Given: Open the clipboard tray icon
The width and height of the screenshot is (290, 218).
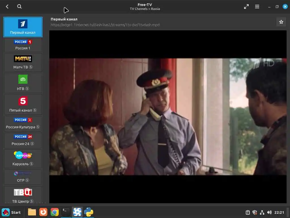Looking at the screenshot, I should [248, 212].
